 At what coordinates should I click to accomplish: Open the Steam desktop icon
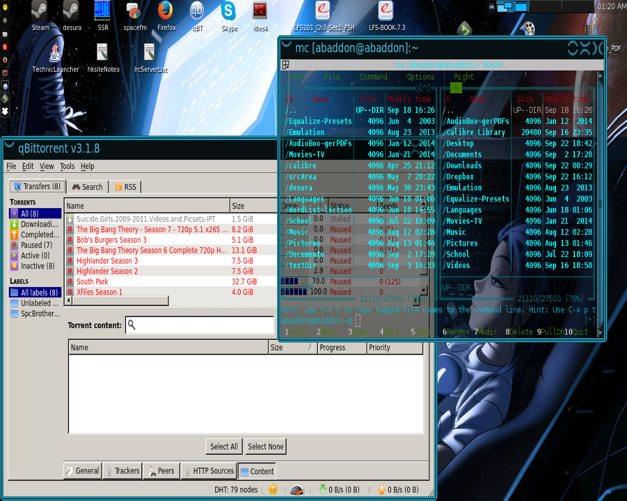click(40, 16)
